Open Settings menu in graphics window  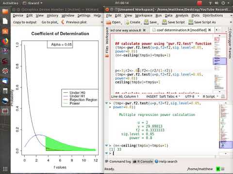coord(84,15)
